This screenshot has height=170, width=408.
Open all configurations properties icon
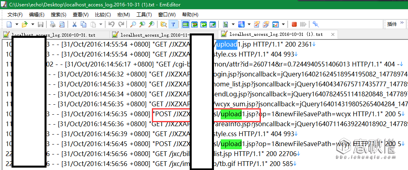[266, 24]
